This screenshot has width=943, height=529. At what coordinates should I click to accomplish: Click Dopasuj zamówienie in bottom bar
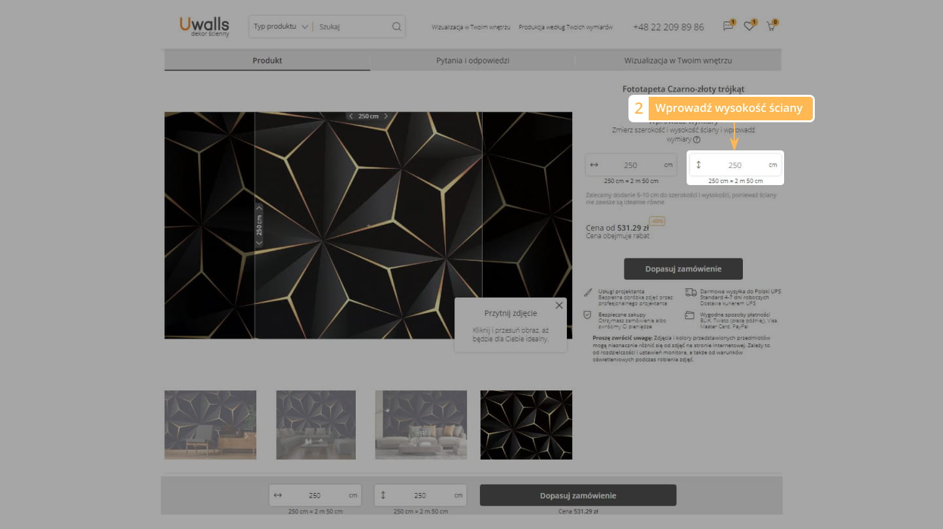coord(577,496)
